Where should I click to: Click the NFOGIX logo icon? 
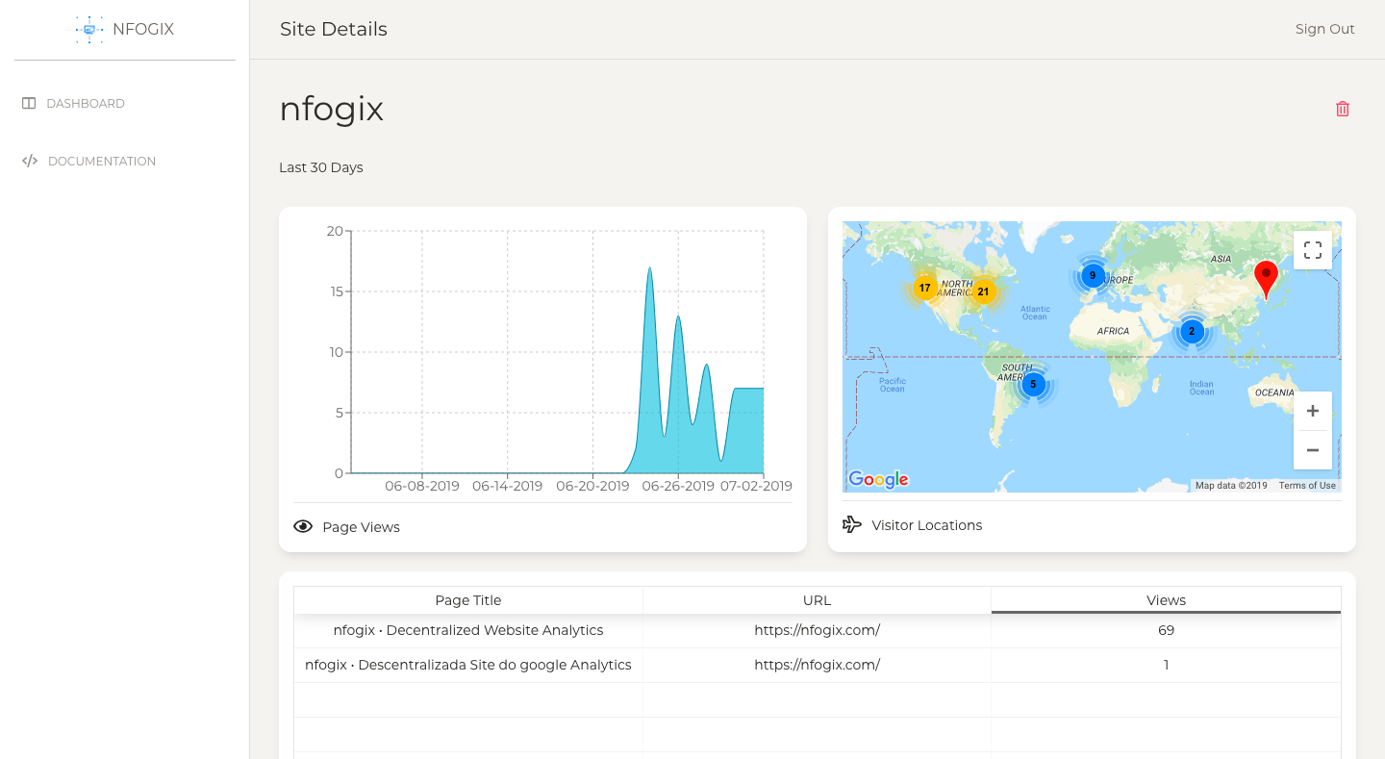(89, 29)
